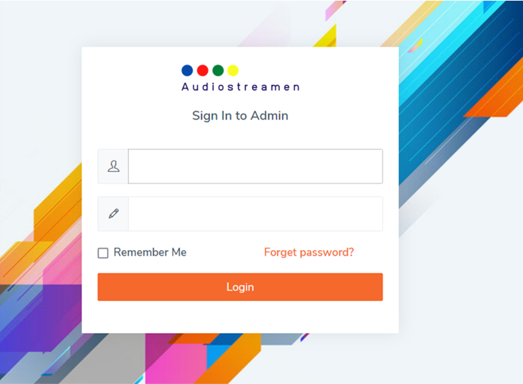
Task: Click the Remember Me label text
Action: (x=150, y=252)
